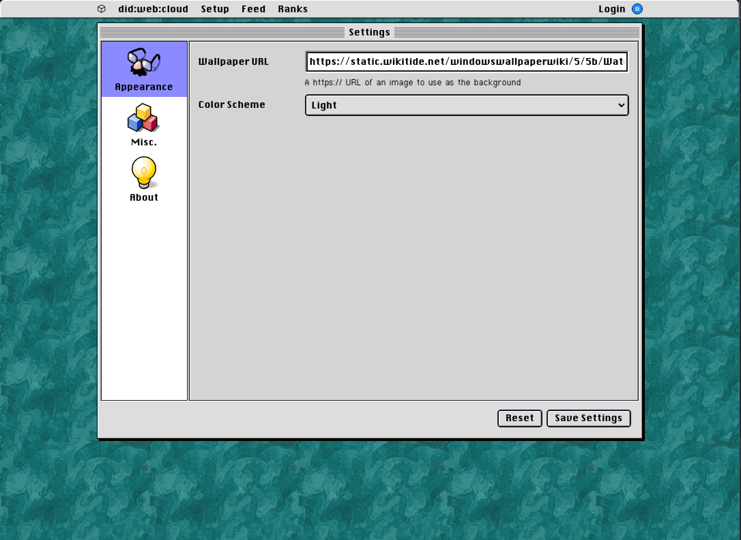Click the Save Settings button
This screenshot has width=741, height=540.
pyautogui.click(x=588, y=418)
